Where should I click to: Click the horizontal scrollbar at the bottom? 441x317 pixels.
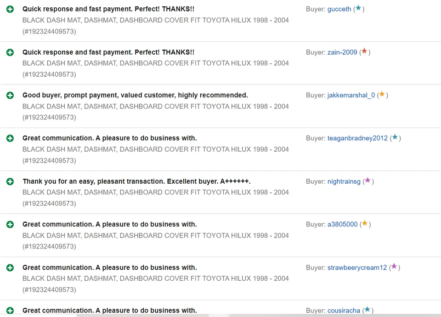pos(152,315)
